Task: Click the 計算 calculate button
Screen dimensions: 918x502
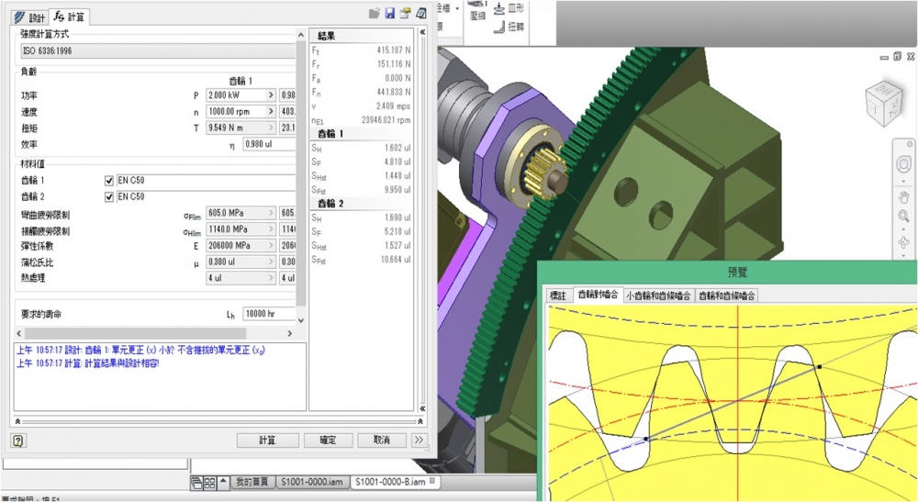Action: [267, 440]
